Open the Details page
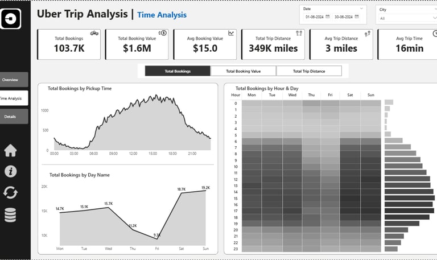Image resolution: width=437 pixels, height=260 pixels. [x=14, y=117]
